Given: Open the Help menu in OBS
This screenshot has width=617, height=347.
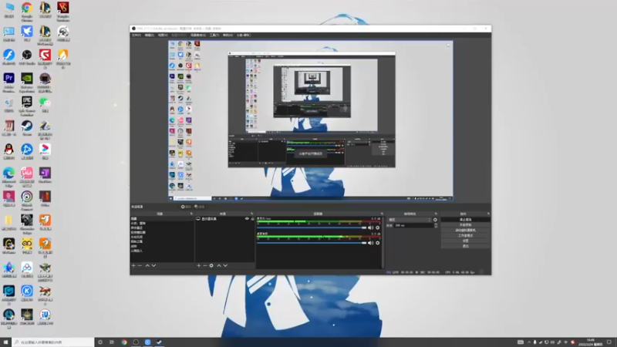Looking at the screenshot, I should (x=228, y=35).
